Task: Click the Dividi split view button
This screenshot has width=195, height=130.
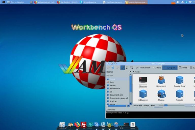Action: (x=183, y=68)
